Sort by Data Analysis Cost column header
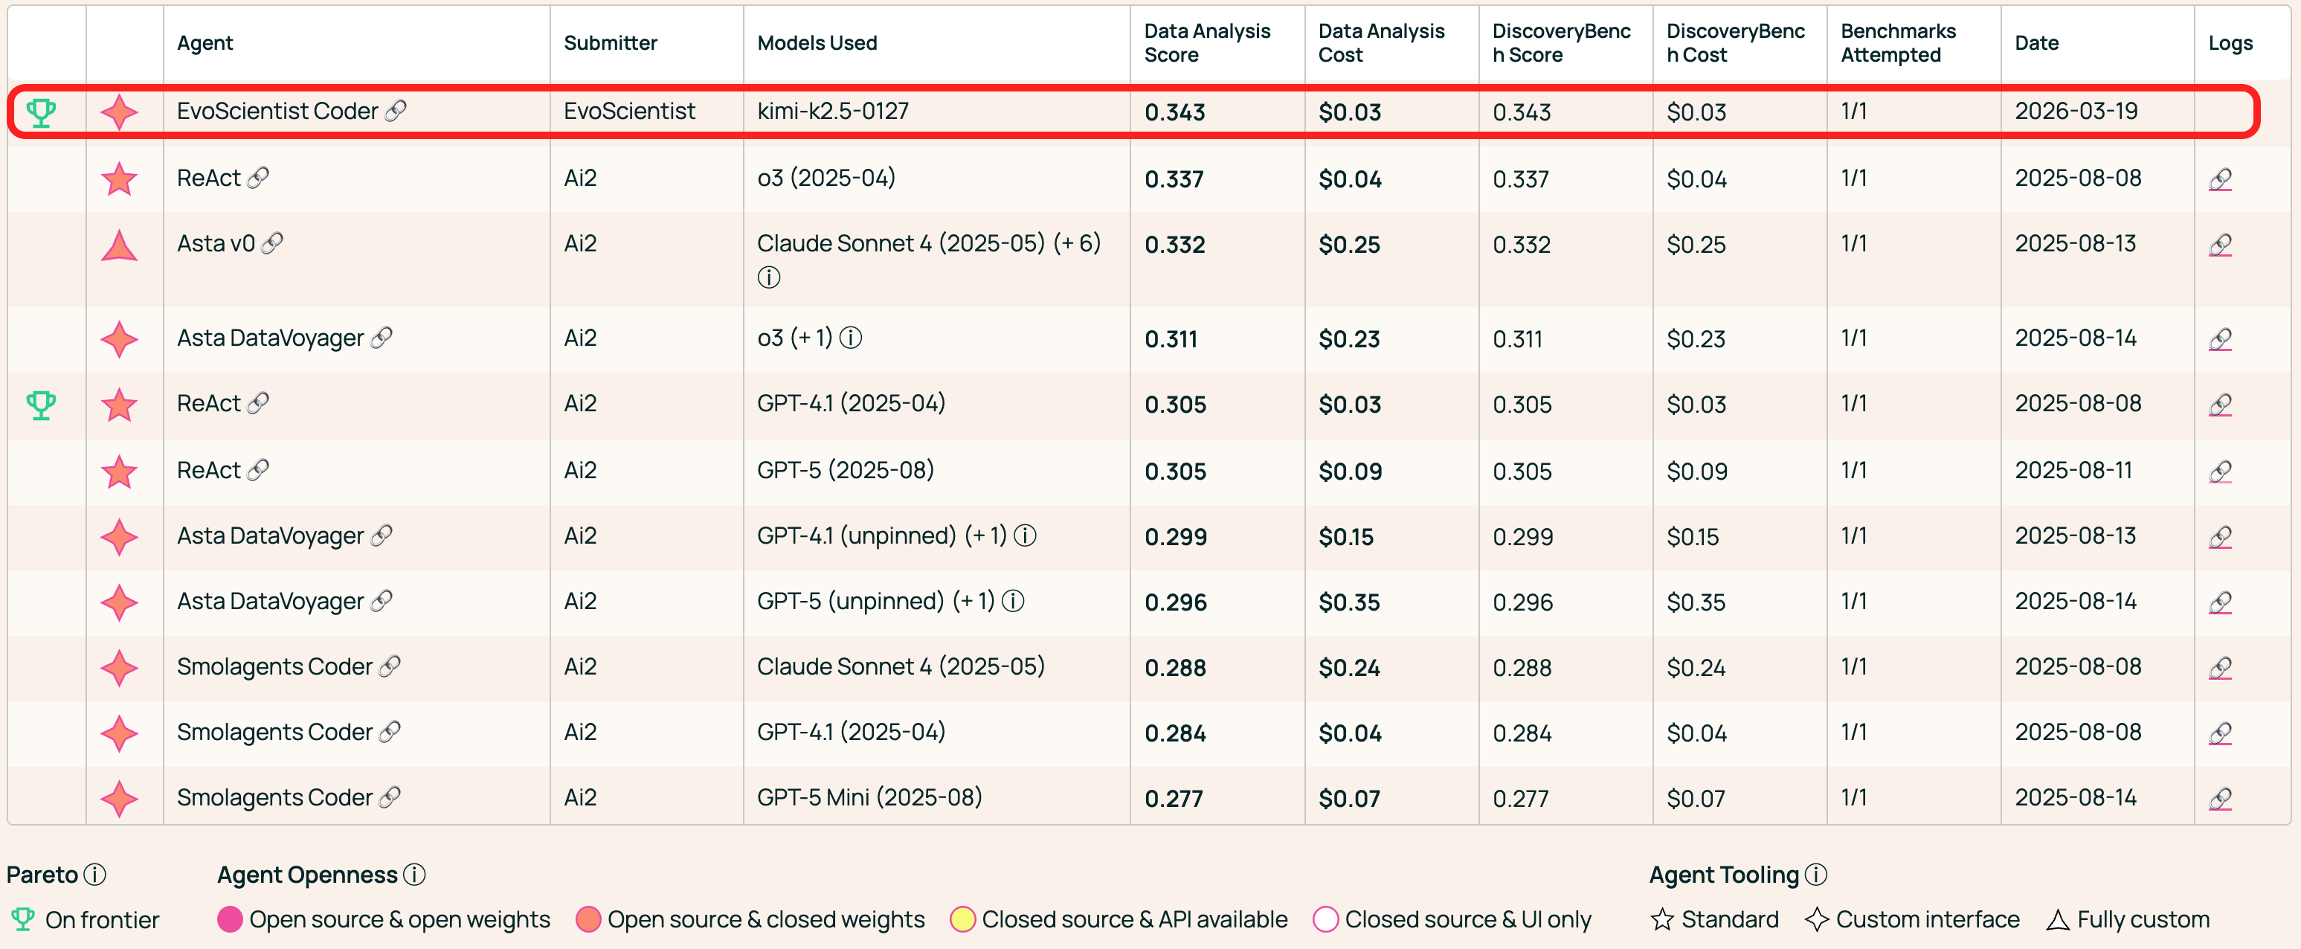Image resolution: width=2301 pixels, height=949 pixels. click(x=1380, y=43)
